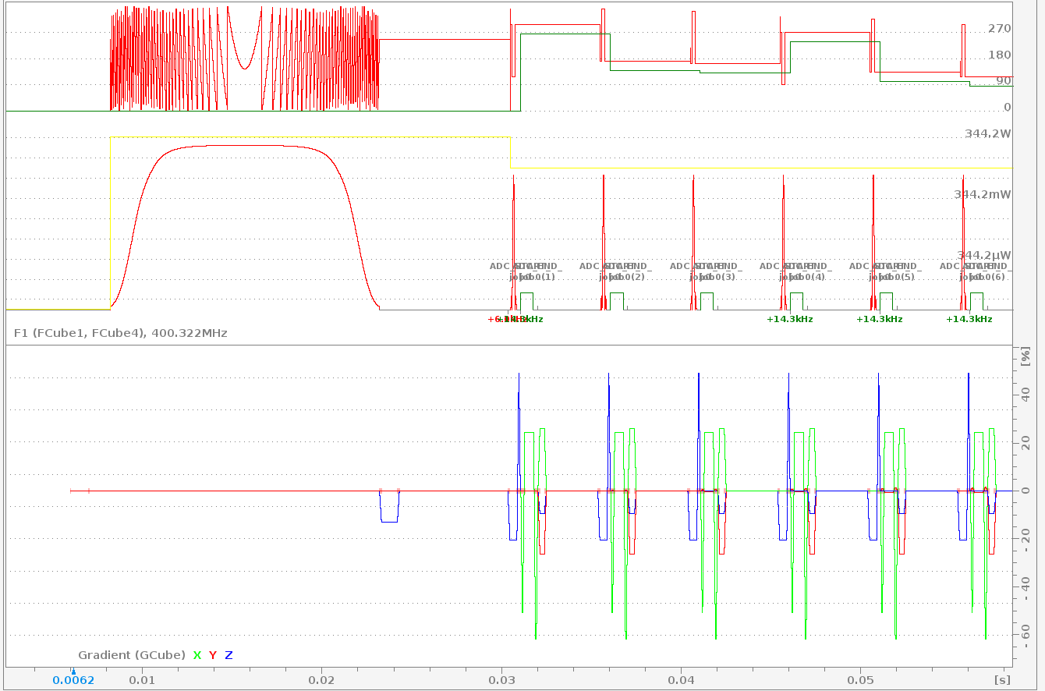
Task: Click the 0.04 tick on time axis
Action: pos(682,680)
